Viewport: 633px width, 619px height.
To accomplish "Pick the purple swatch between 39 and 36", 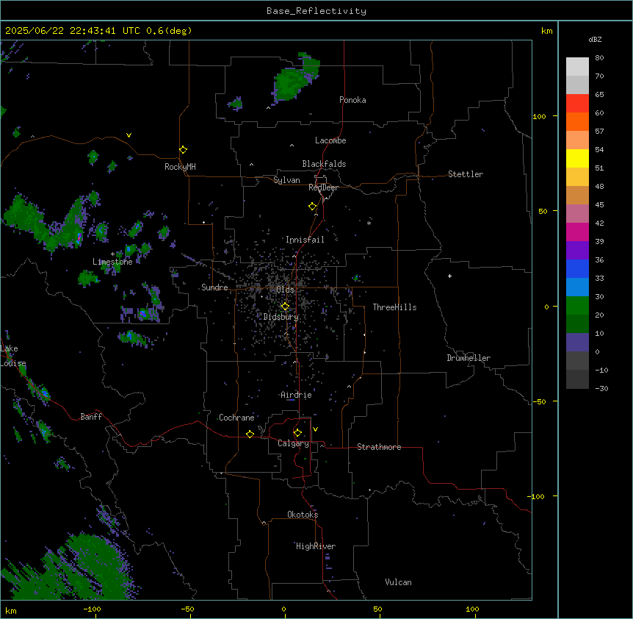I will tap(577, 251).
